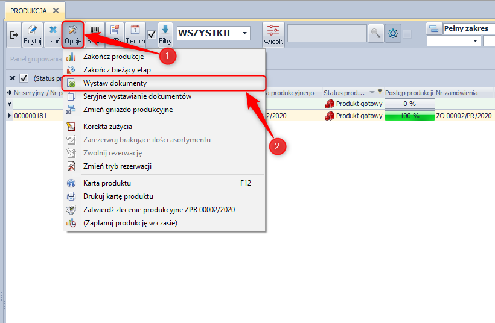The image size is (495, 323).
Task: Choose Seryjne wystawianie dokumentów
Action: tap(164, 96)
